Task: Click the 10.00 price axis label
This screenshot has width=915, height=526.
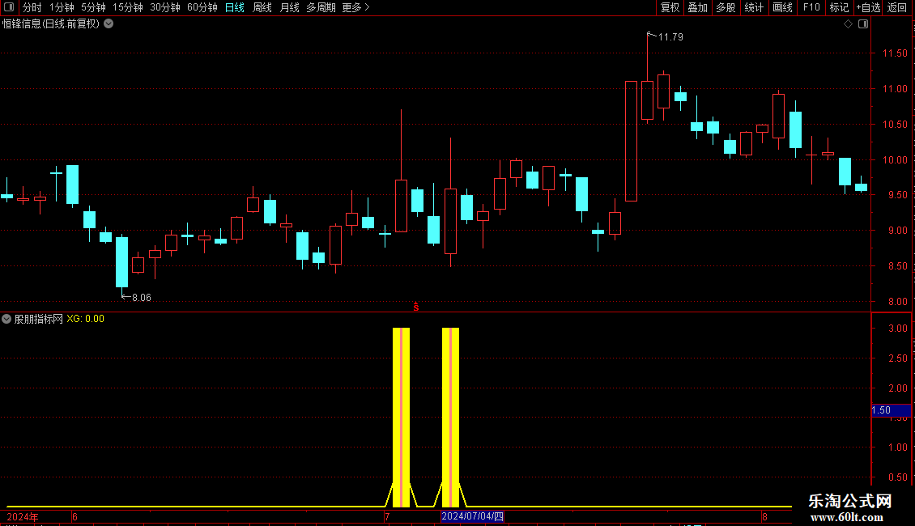Action: click(x=895, y=159)
